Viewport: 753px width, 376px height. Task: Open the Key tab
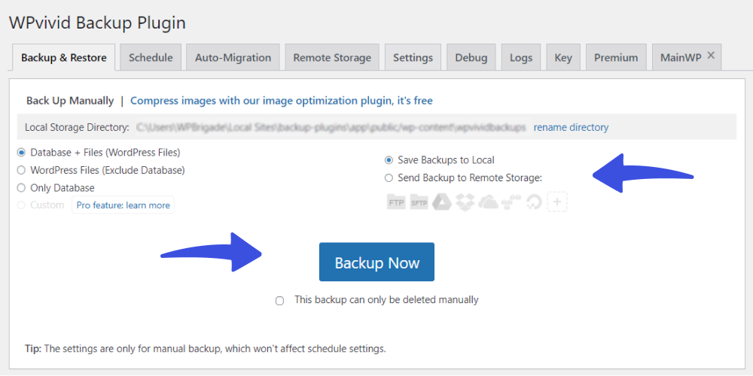(x=563, y=58)
